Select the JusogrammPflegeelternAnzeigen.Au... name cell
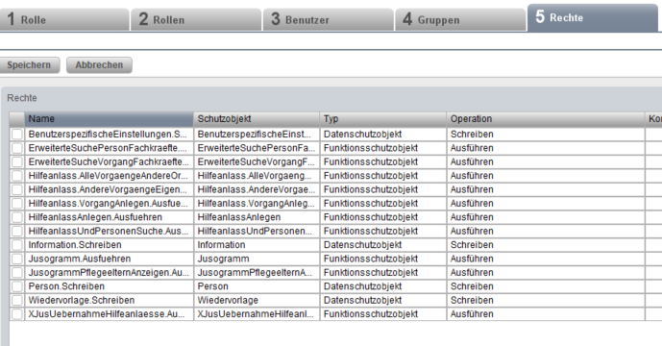Image resolution: width=662 pixels, height=346 pixels. [109, 273]
